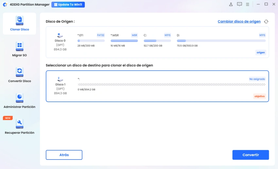Click the C: partition label
Viewport: 278px width, 169px height.
145,35
